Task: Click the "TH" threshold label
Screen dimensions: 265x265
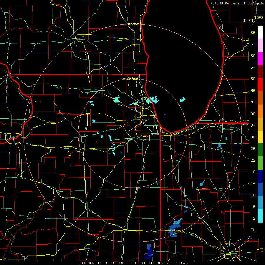Action: [253, 230]
